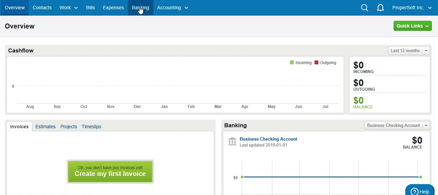Open the ProperSoft Inc. account menu

412,7
